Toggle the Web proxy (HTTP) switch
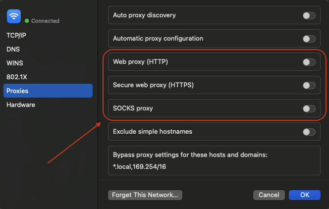 (x=309, y=62)
